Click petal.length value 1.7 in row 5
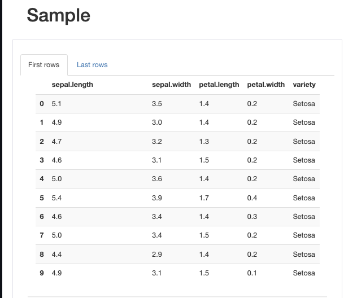This screenshot has width=344, height=298. coord(204,198)
